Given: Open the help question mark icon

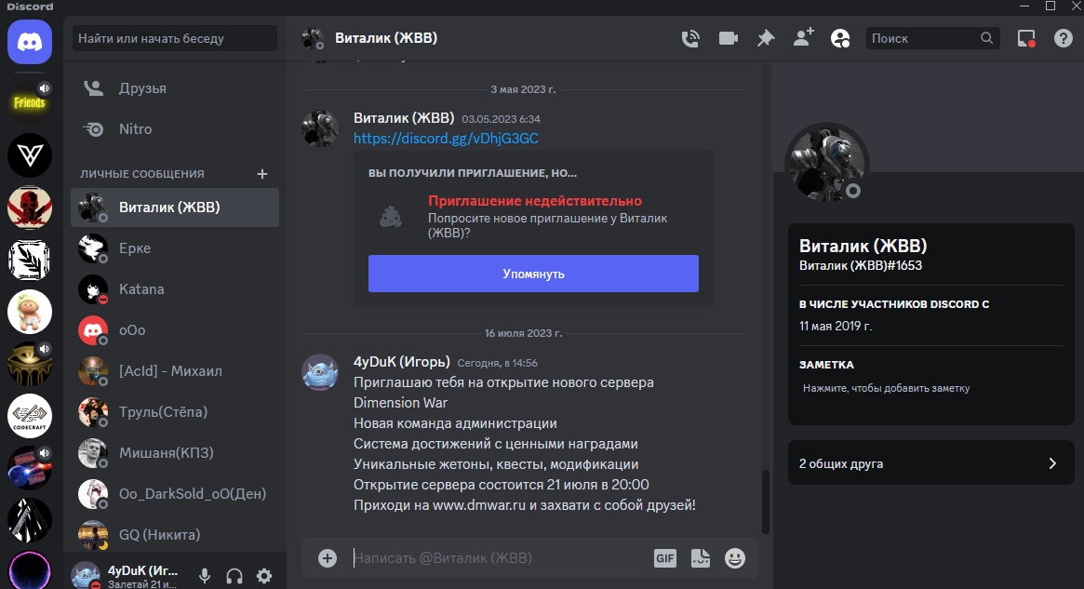Looking at the screenshot, I should point(1064,39).
